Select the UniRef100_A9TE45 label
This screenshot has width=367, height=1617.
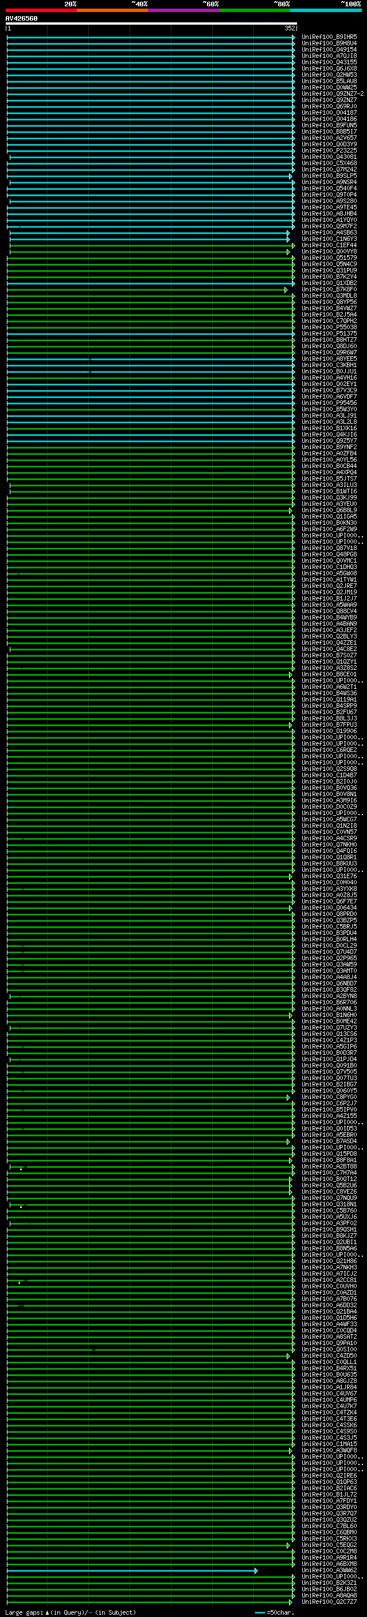pos(329,207)
